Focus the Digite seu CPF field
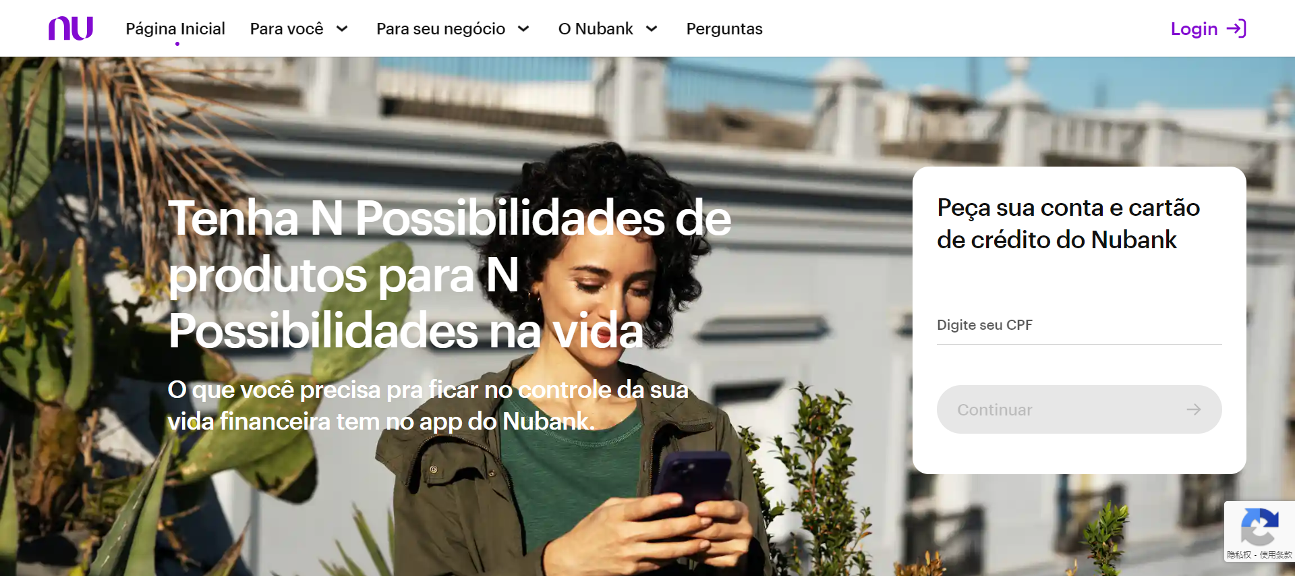The height and width of the screenshot is (576, 1295). (1079, 325)
